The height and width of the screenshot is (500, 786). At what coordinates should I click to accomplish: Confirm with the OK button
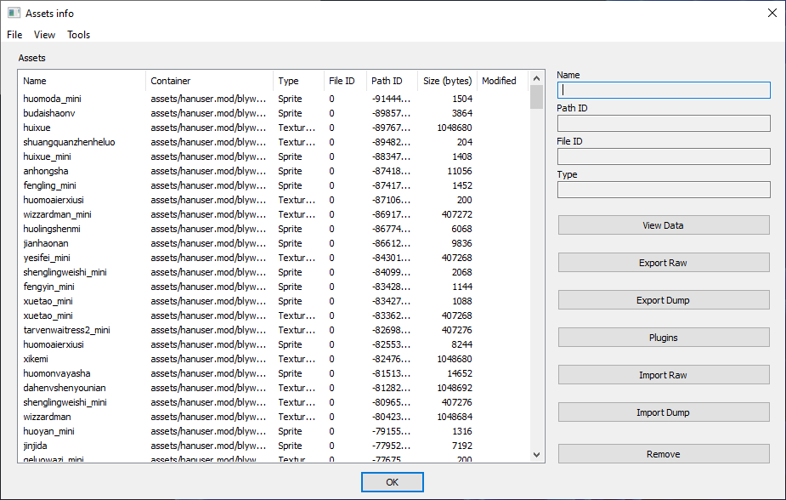pos(392,482)
